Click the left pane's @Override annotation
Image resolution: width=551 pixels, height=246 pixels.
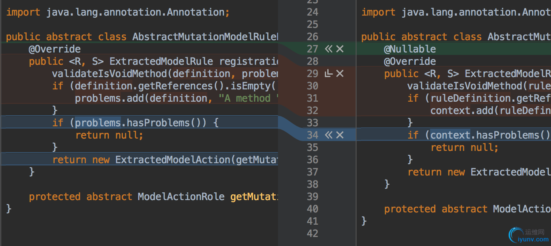[x=55, y=49]
